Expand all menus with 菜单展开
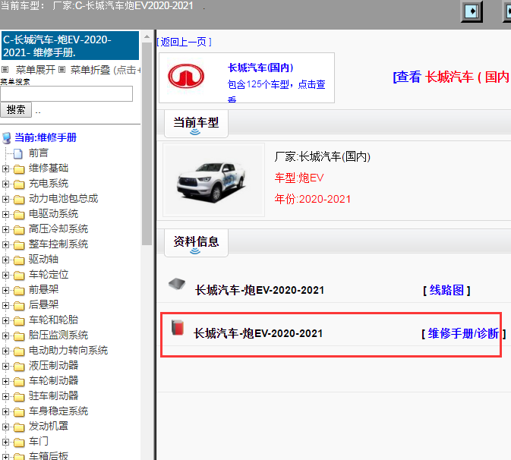Image resolution: width=511 pixels, height=460 pixels. [35, 70]
